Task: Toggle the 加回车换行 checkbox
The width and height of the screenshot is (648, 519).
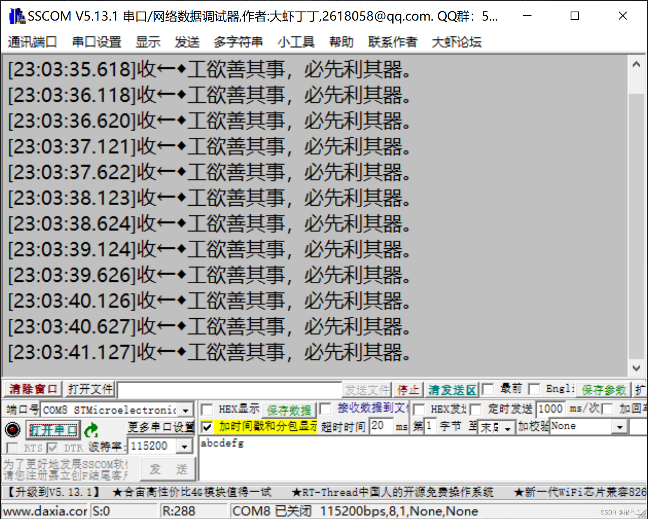Action: click(607, 410)
